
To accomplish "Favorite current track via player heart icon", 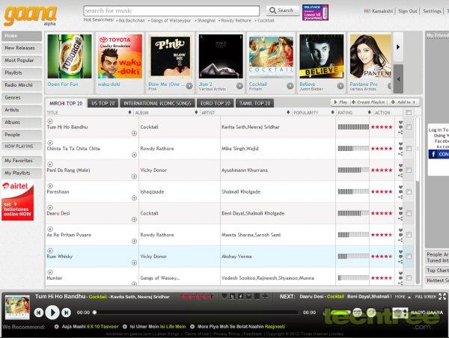I will 224,296.
